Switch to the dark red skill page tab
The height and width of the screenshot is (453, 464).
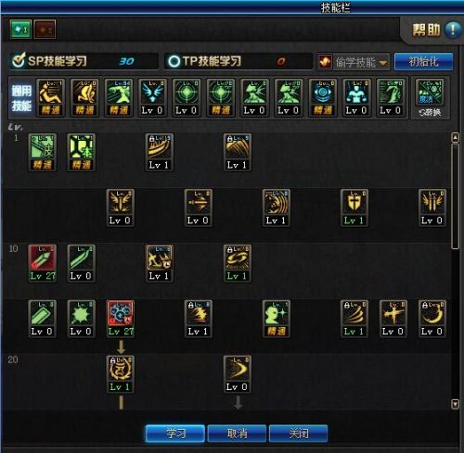(x=45, y=30)
